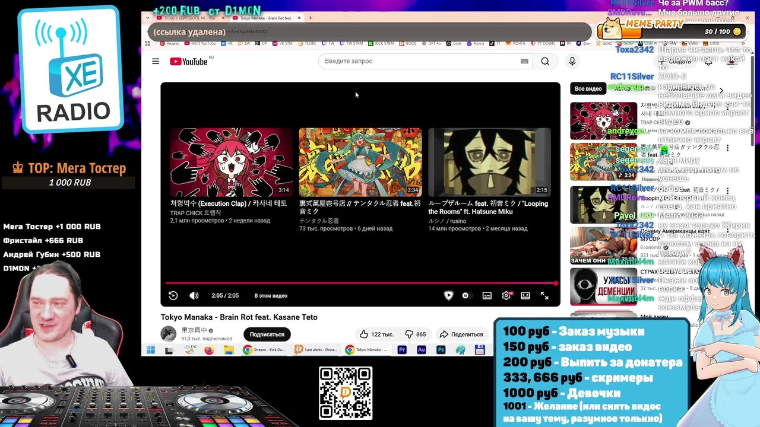This screenshot has width=760, height=427.
Task: Mute the video using the speaker icon
Action: click(194, 295)
